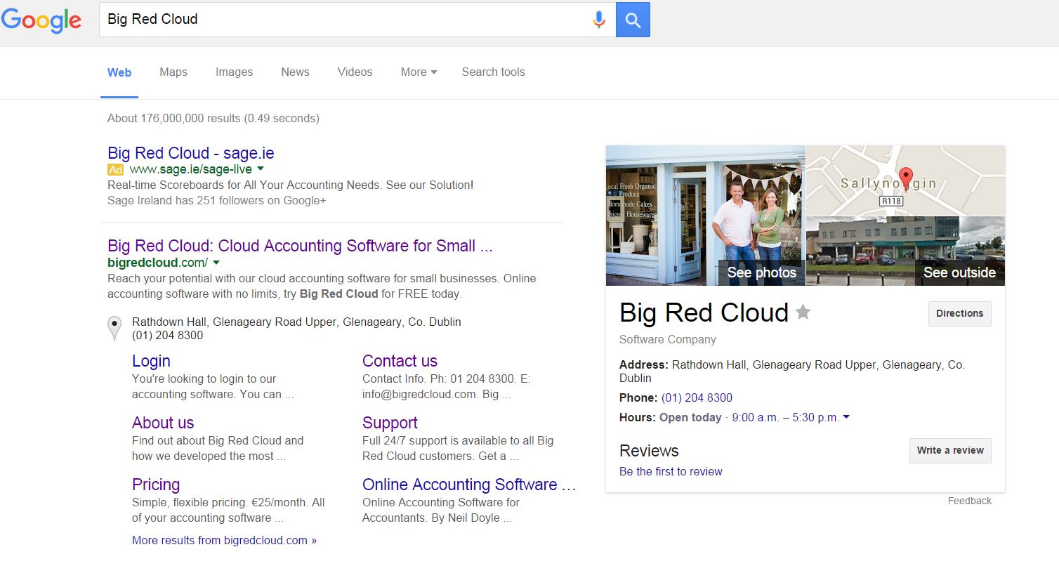Open the Big Red Cloud - sage.ie ad link

tap(191, 153)
